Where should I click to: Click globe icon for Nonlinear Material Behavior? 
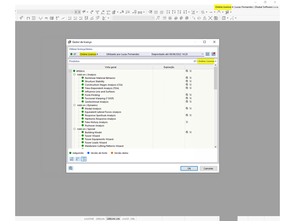[x=187, y=78]
